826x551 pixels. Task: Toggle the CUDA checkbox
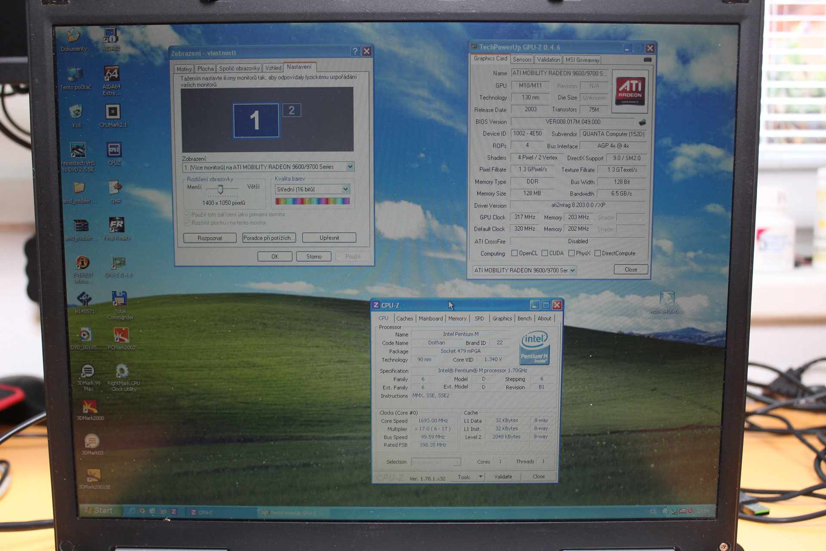point(545,253)
